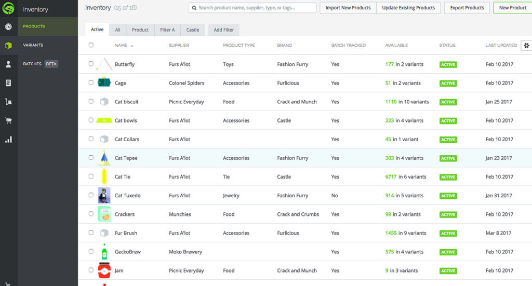
Task: Click the Add Filter button
Action: point(223,30)
